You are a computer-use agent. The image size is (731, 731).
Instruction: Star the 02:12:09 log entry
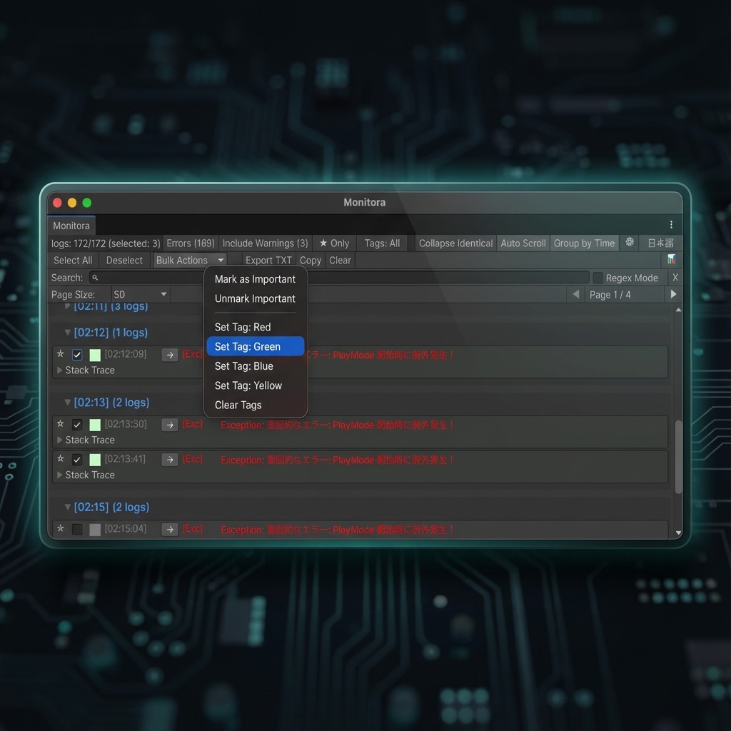click(61, 354)
